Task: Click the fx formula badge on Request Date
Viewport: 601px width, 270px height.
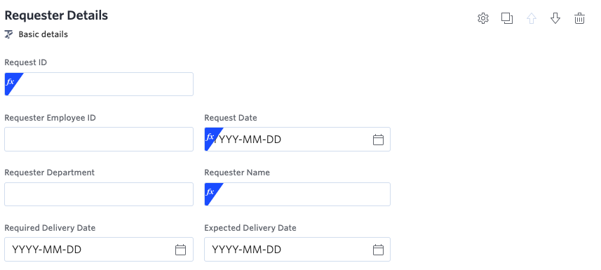Action: pos(211,137)
